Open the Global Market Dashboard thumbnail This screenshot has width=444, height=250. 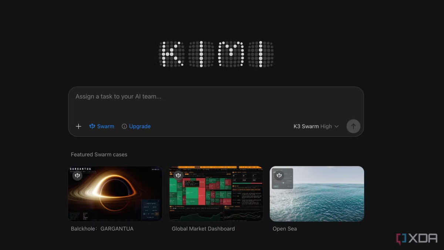[x=216, y=194]
